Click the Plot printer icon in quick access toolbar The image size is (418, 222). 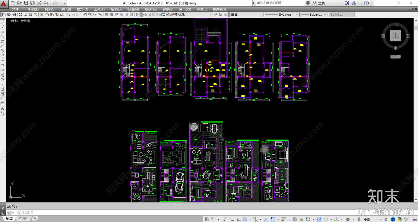[x=39, y=3]
